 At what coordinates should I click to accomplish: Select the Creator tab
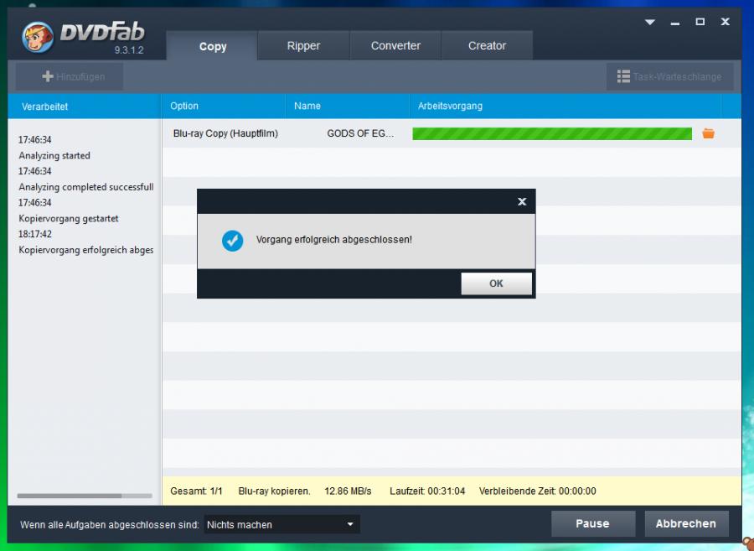[x=487, y=46]
